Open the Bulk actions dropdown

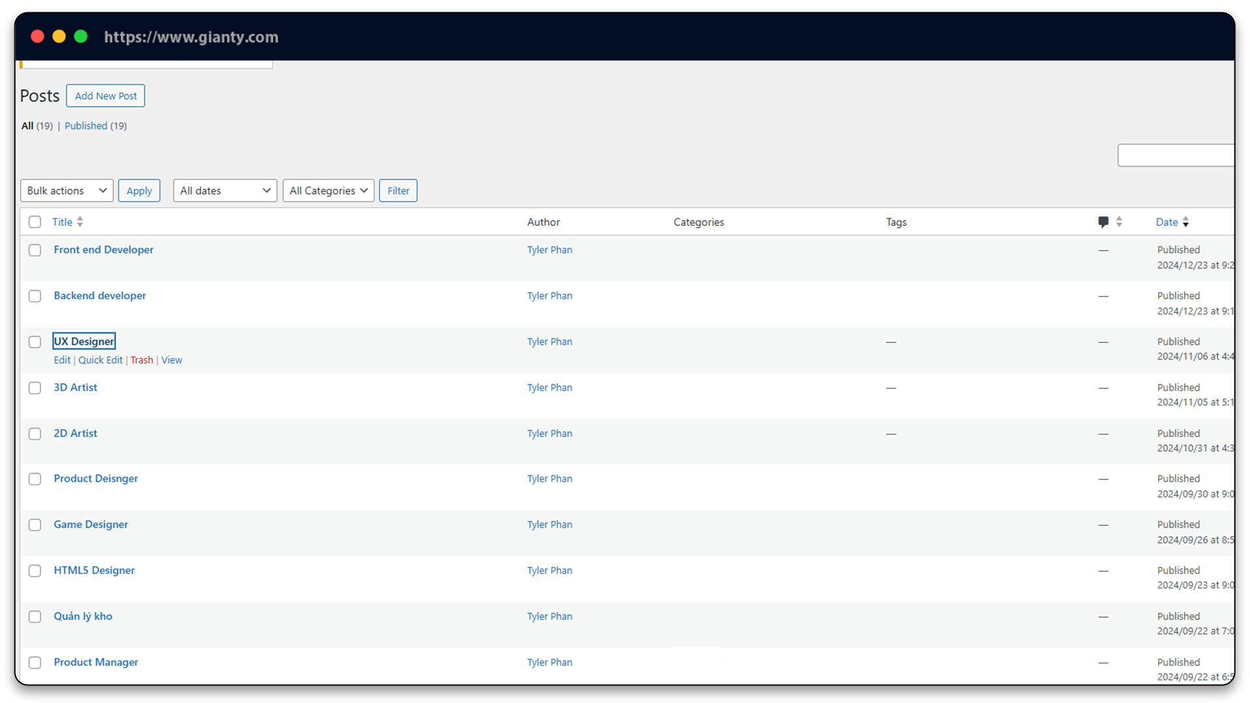[66, 191]
